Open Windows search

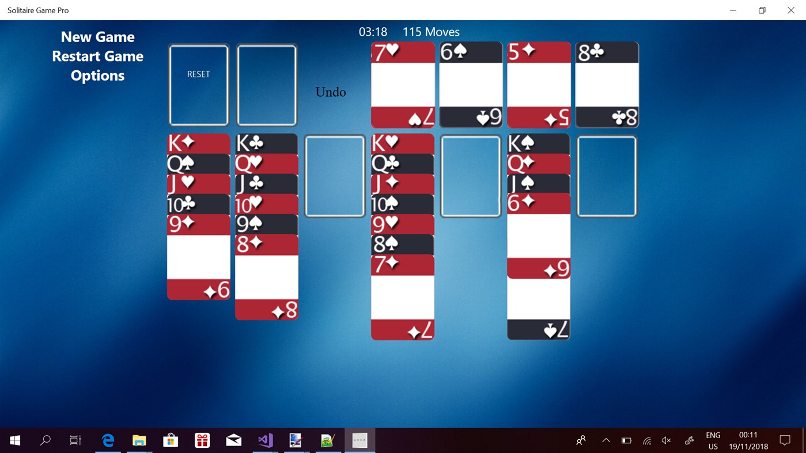click(44, 439)
